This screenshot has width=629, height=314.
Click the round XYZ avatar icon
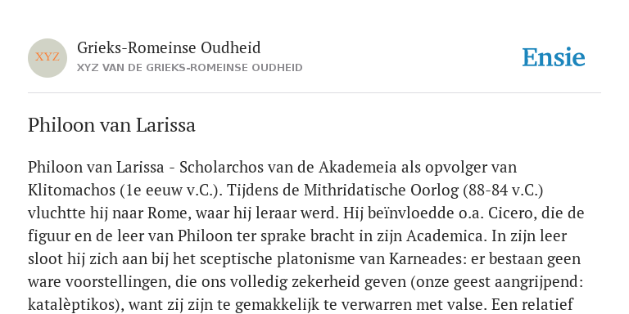point(48,58)
